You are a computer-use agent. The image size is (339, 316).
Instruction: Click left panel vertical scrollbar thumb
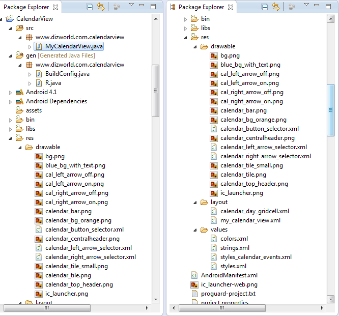(155, 91)
